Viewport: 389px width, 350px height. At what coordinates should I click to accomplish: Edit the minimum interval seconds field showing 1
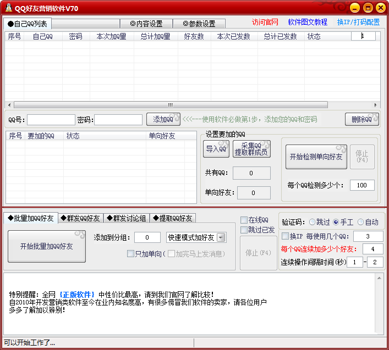(x=355, y=262)
